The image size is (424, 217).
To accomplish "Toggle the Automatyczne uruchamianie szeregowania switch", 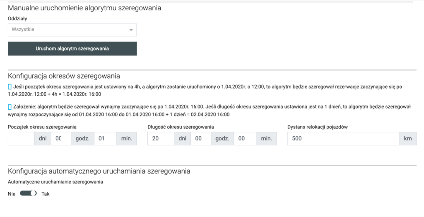I will tap(28, 193).
